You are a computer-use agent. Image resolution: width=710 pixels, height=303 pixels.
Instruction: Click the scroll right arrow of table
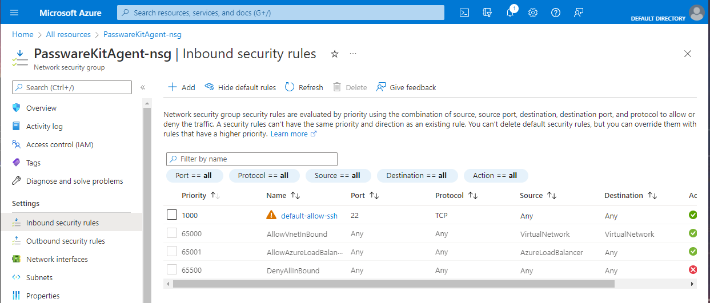tap(693, 284)
